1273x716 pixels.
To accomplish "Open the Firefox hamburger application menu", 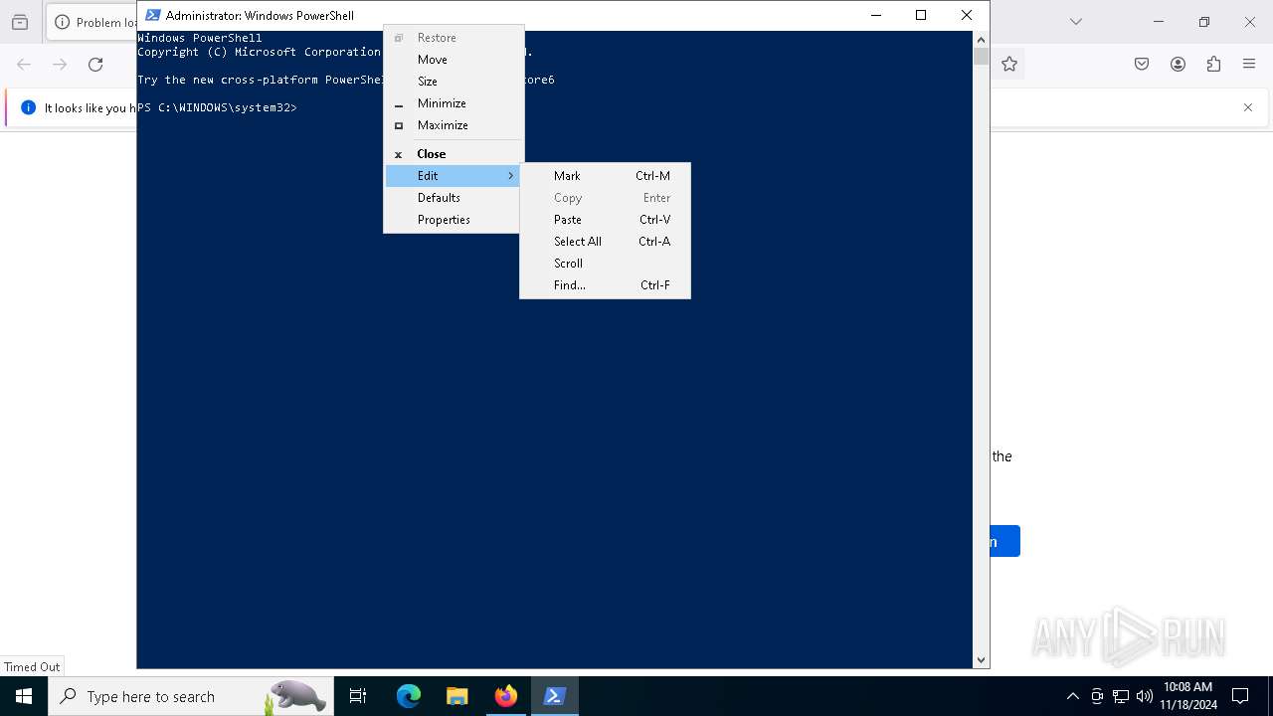I will (x=1249, y=65).
